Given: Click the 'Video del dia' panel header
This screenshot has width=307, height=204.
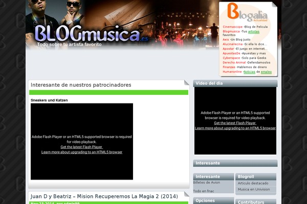Looking at the screenshot, I should 235,83.
